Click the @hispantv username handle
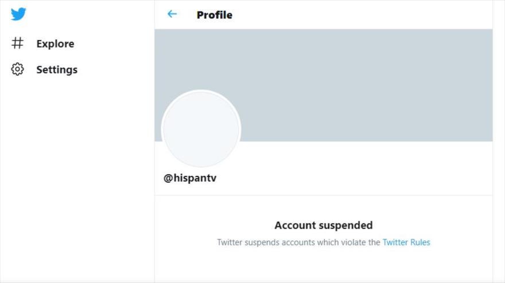 [x=190, y=178]
